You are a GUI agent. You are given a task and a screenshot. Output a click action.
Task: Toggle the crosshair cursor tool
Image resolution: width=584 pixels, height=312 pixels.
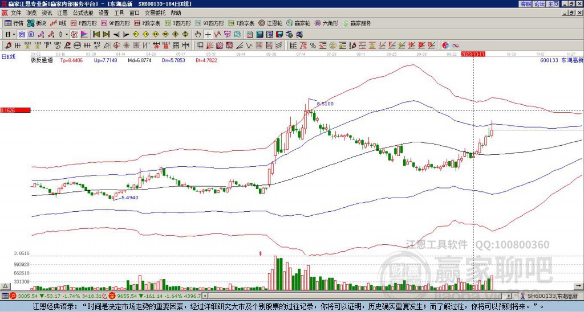click(x=208, y=35)
